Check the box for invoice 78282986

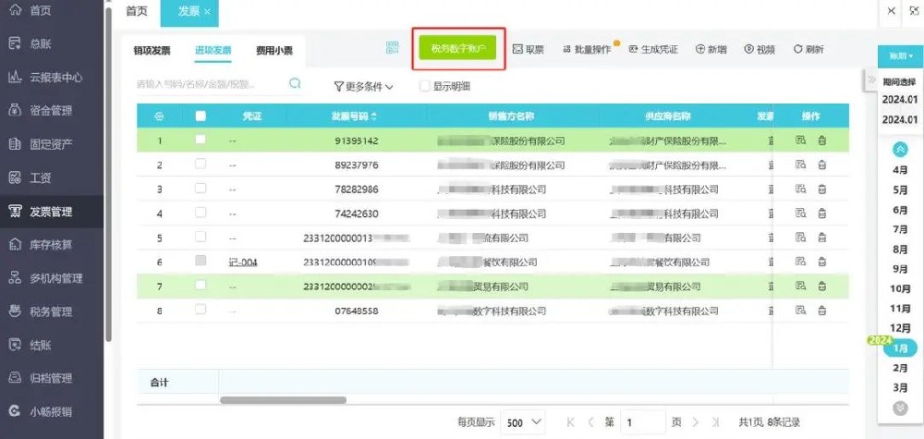click(201, 188)
